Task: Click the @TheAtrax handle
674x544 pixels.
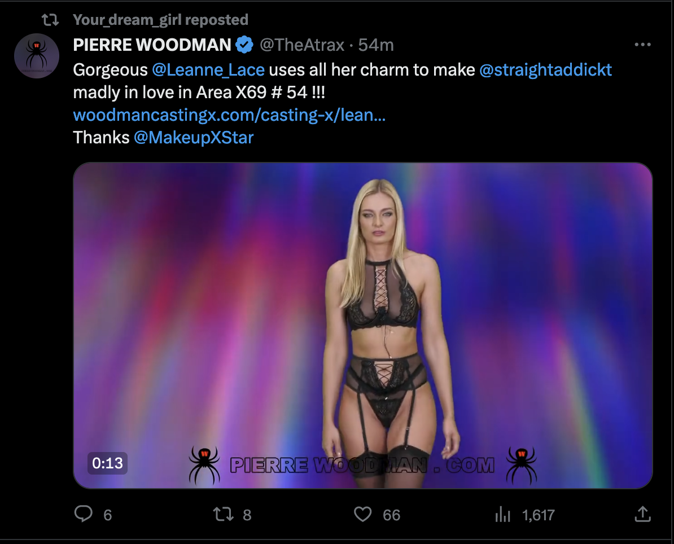Action: click(x=301, y=45)
